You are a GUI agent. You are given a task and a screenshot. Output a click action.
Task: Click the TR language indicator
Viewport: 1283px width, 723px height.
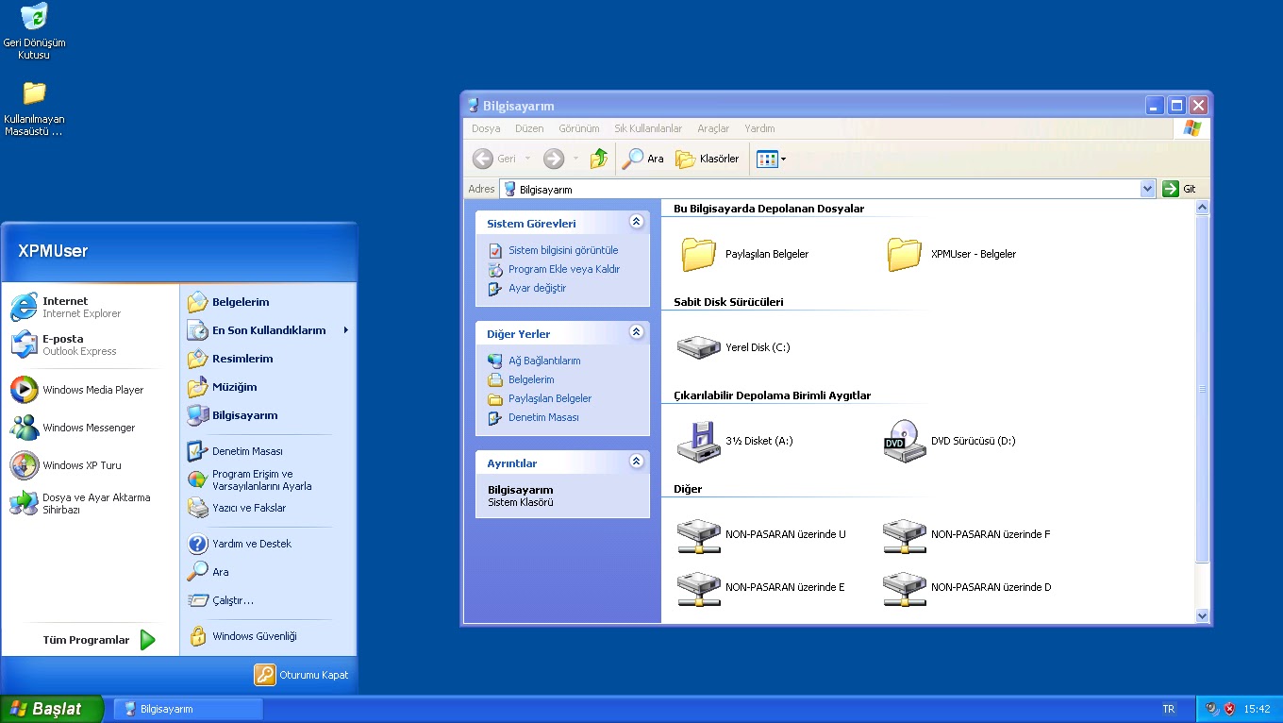pyautogui.click(x=1169, y=709)
